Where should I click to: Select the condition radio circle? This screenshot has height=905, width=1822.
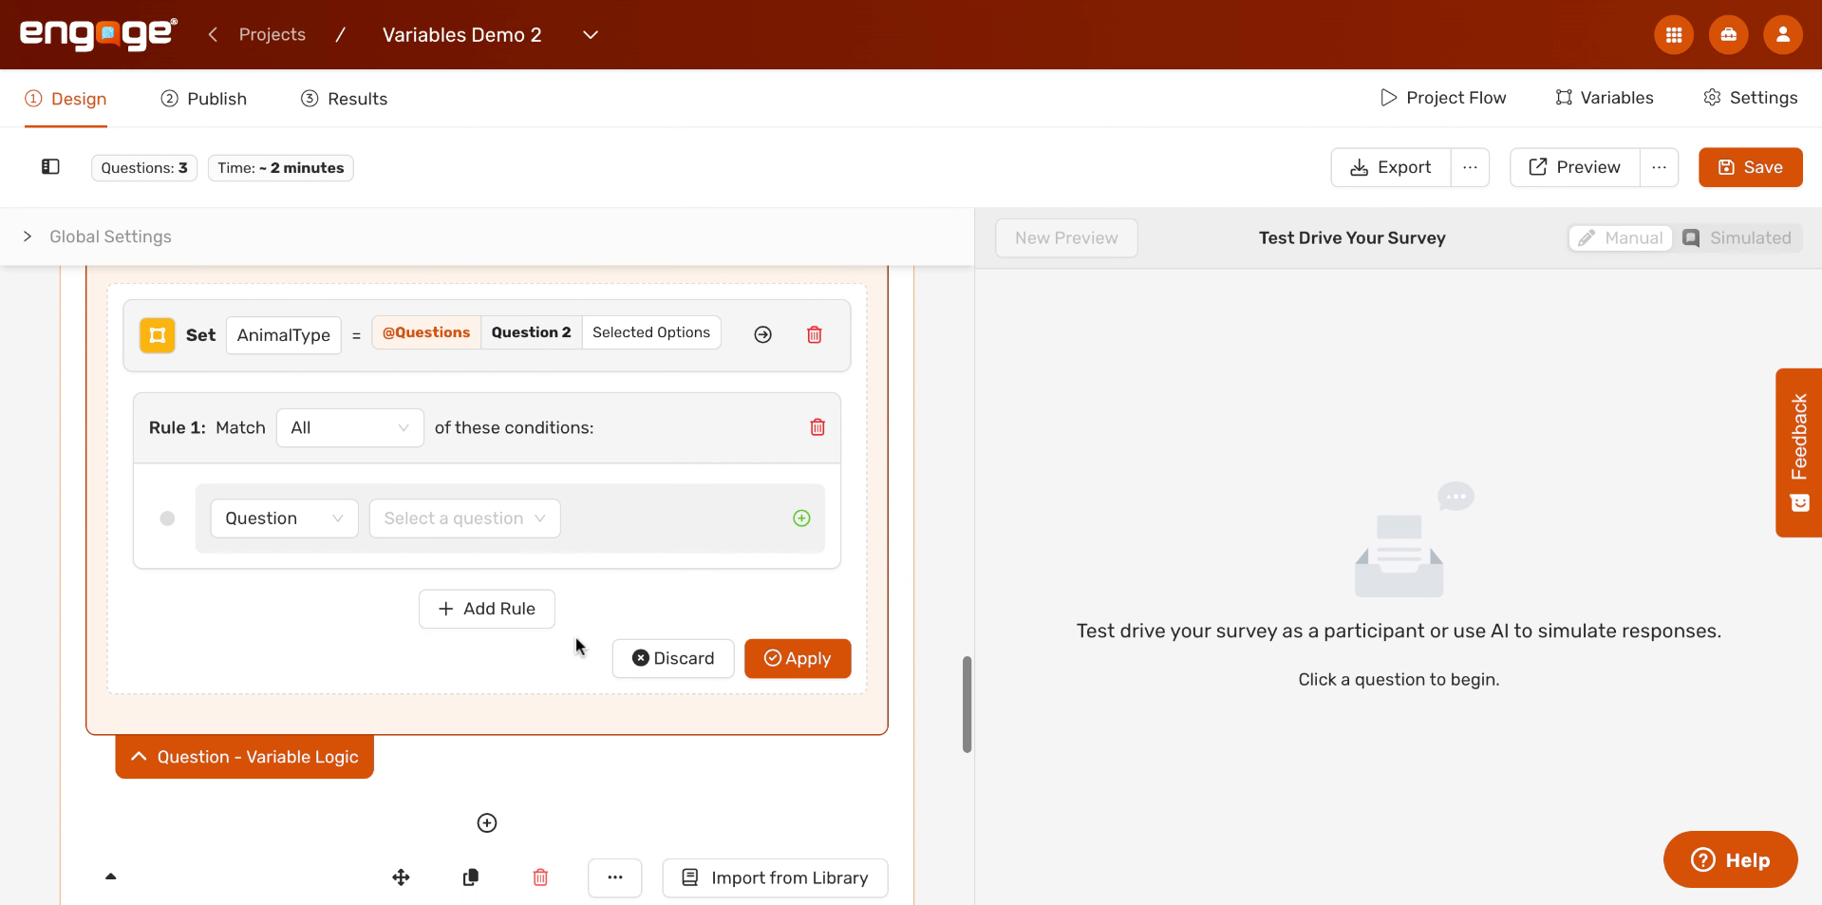click(167, 518)
